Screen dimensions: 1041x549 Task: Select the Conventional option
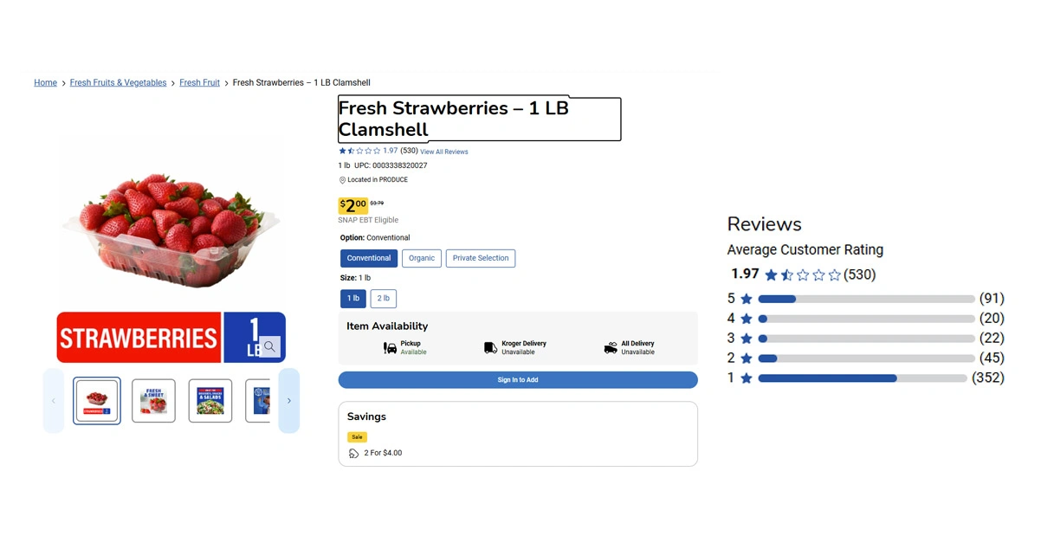coord(369,258)
